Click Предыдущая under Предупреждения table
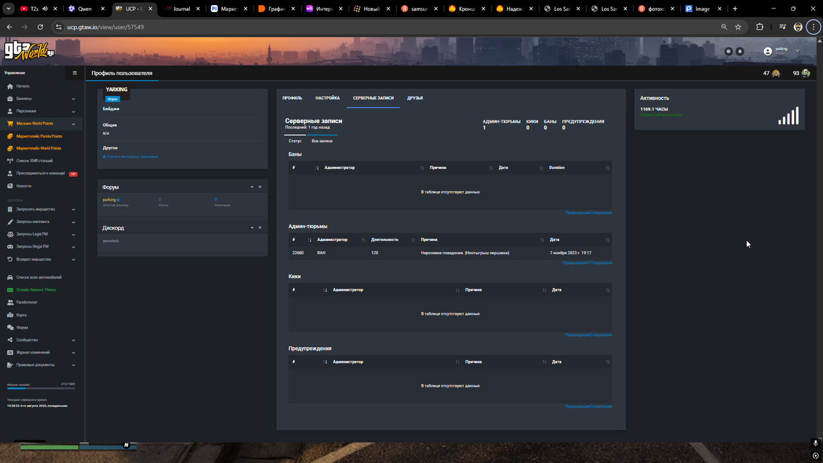Screen dimensions: 823x463 tap(577, 406)
